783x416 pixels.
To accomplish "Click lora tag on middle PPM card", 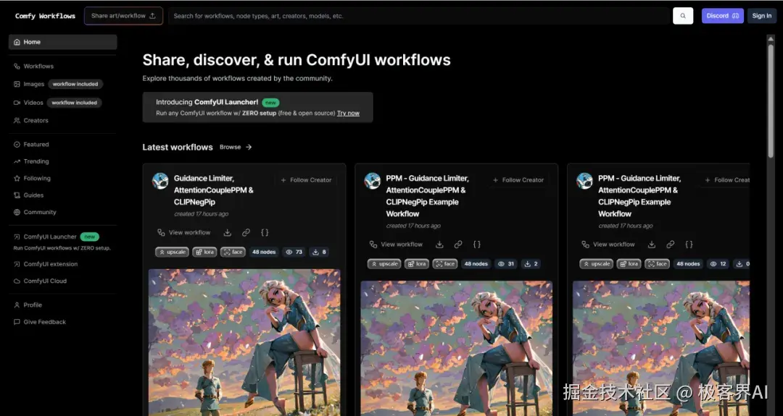I will click(417, 264).
